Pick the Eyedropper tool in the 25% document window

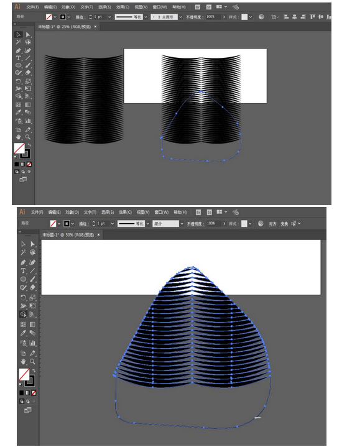click(x=18, y=113)
